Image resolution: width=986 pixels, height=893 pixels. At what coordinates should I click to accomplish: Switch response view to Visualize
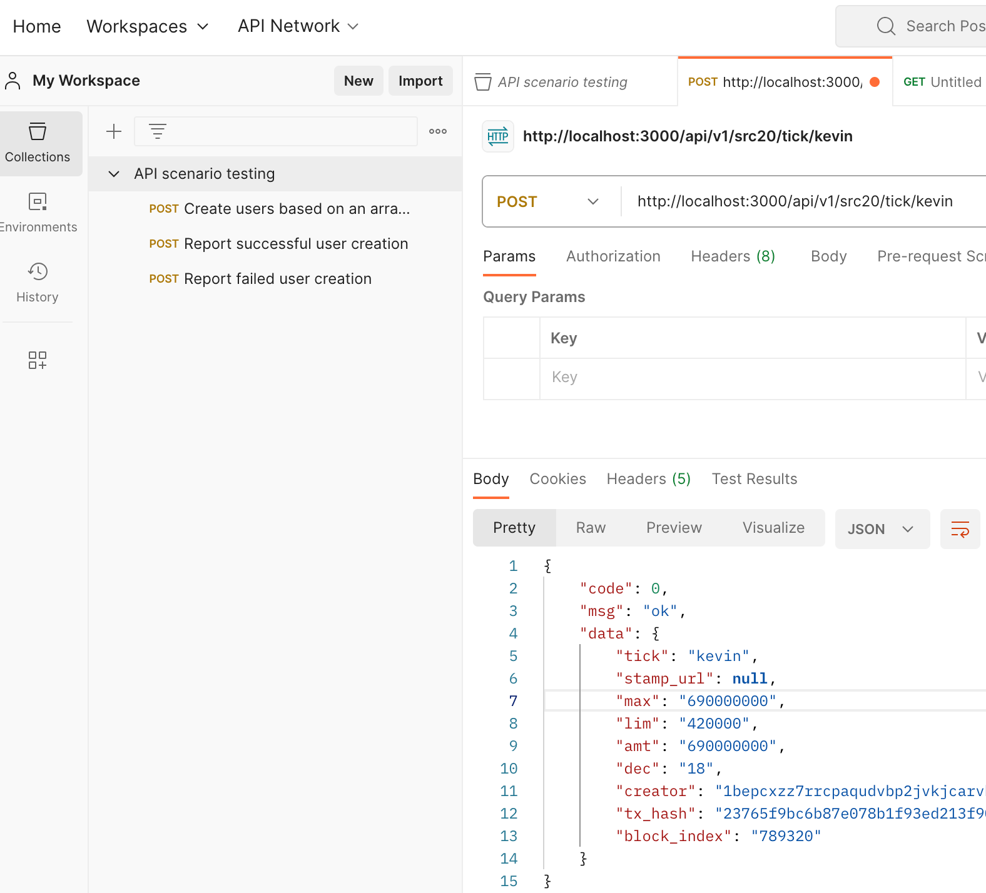point(773,528)
